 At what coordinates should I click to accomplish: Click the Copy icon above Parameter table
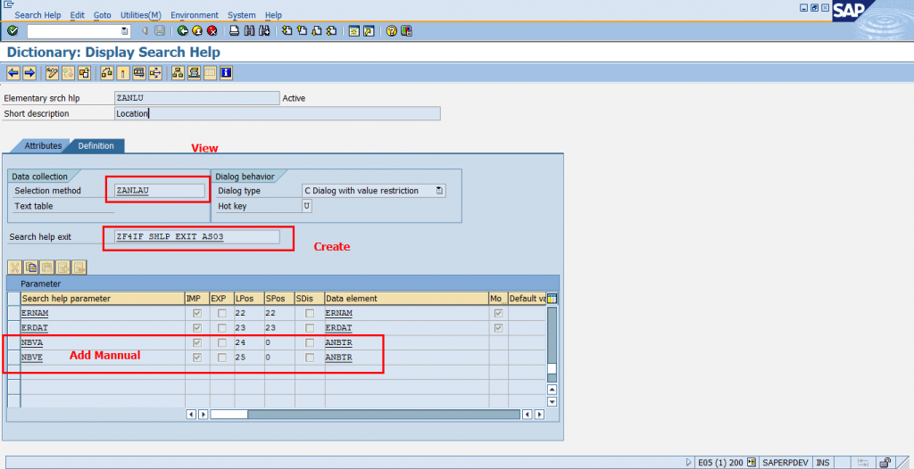tap(31, 267)
